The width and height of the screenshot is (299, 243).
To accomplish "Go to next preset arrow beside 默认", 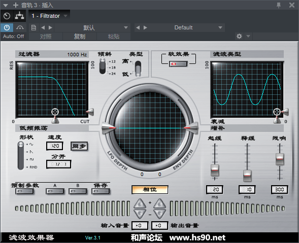I will pyautogui.click(x=50, y=28).
